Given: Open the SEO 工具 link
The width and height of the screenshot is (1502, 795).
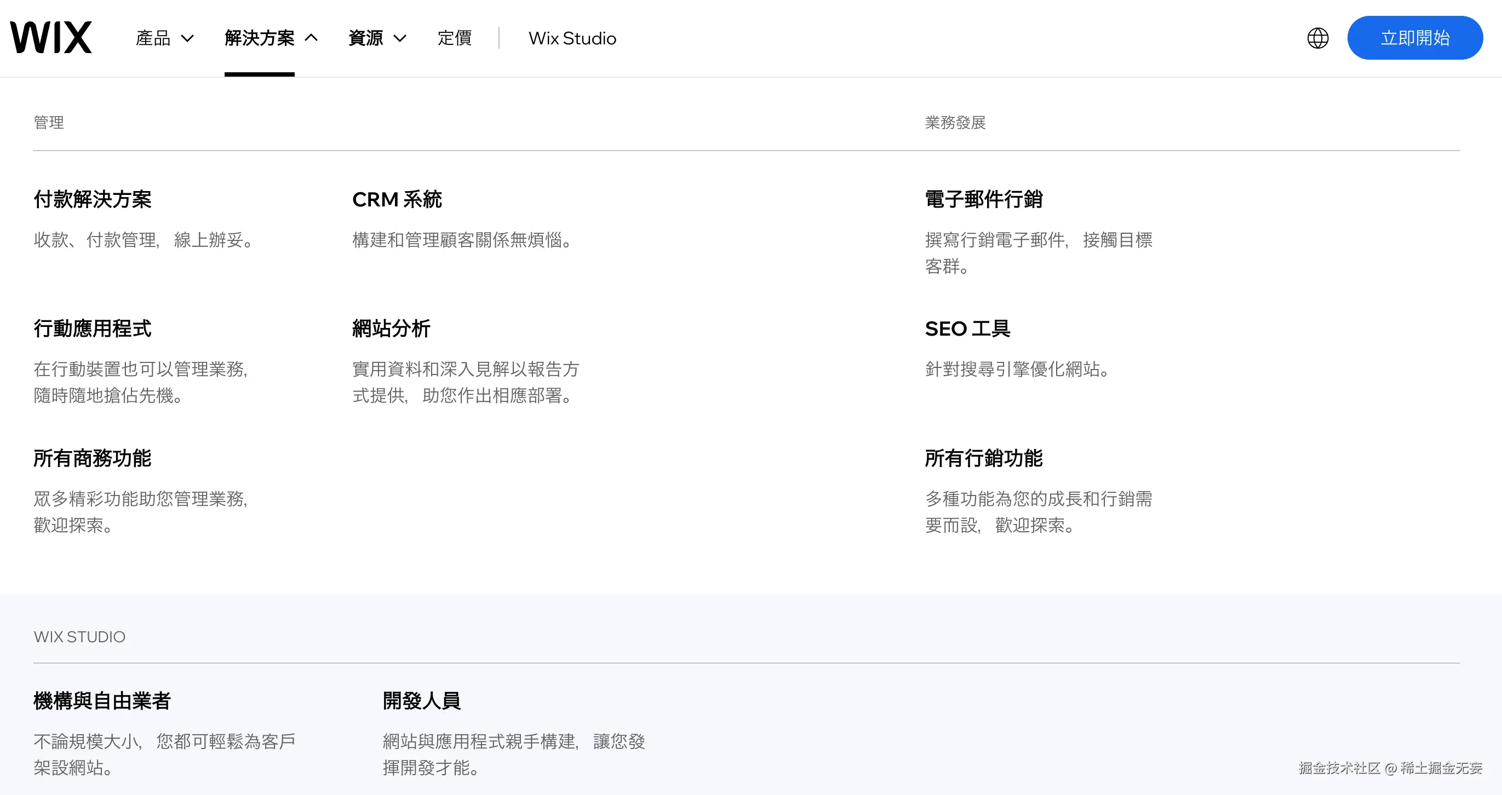Looking at the screenshot, I should coord(968,329).
